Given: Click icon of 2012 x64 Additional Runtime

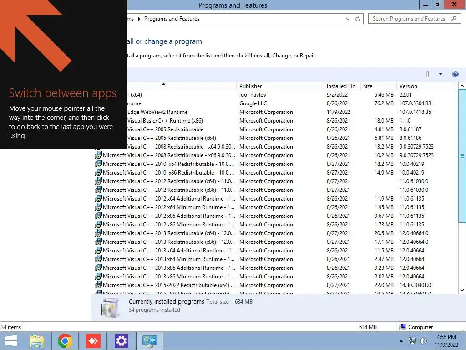Looking at the screenshot, I should click(x=98, y=199).
